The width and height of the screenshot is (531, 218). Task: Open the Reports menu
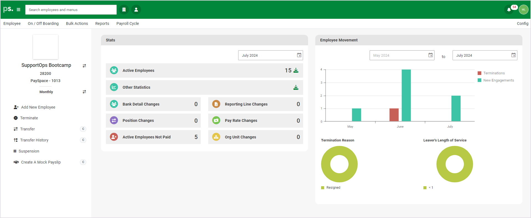[x=102, y=23]
